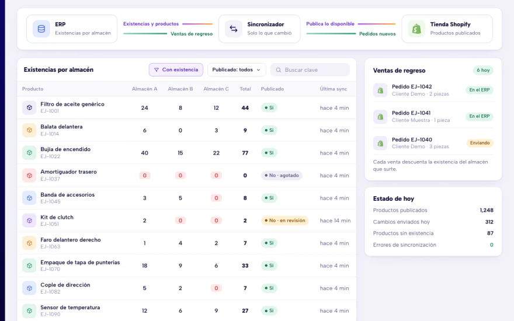Select the Bujía de encendido product name
514x321 pixels.
[x=65, y=149]
